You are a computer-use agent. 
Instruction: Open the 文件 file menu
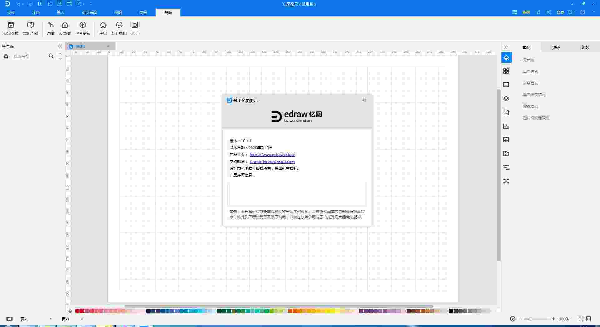[x=11, y=12]
